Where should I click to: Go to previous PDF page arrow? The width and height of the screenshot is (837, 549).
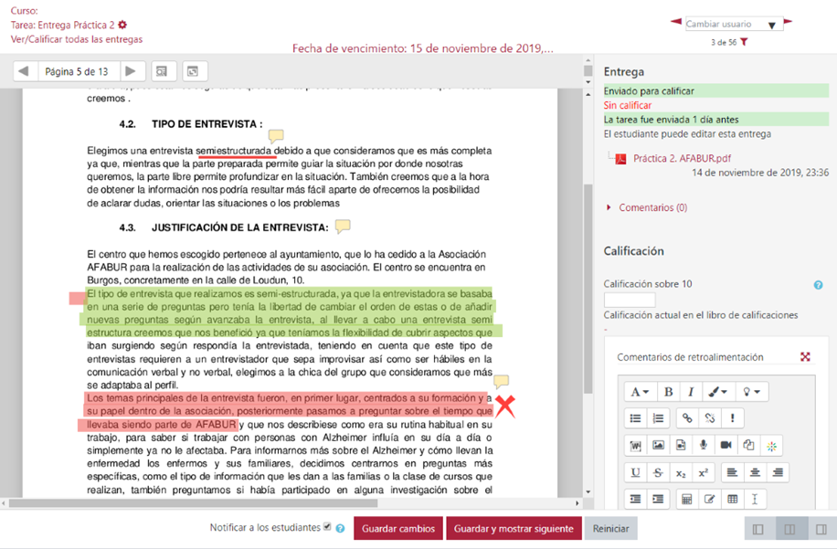(24, 71)
